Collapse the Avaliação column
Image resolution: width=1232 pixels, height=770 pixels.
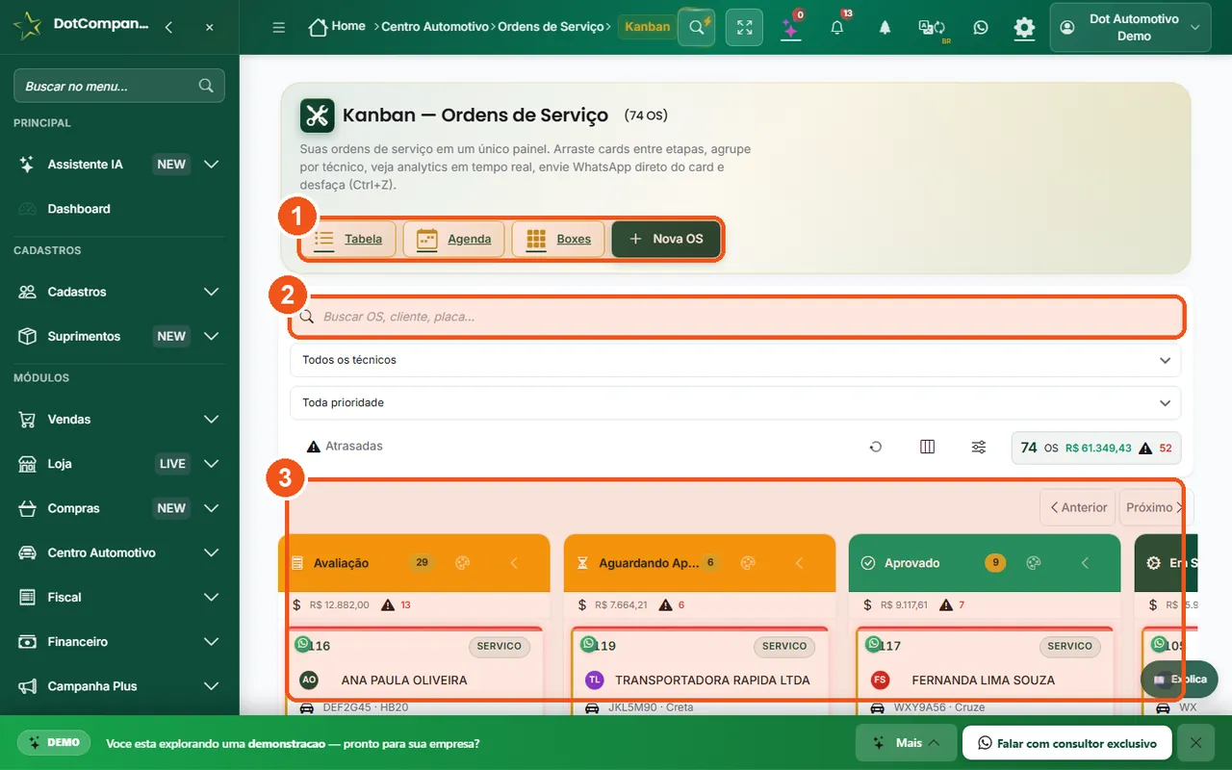tap(514, 563)
